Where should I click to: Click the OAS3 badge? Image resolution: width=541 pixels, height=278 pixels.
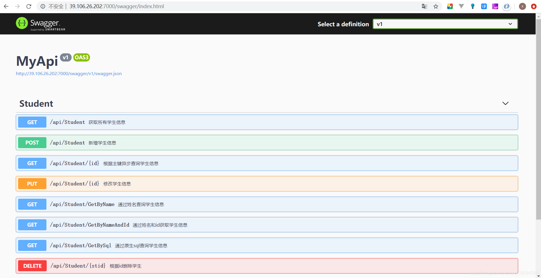pyautogui.click(x=81, y=57)
